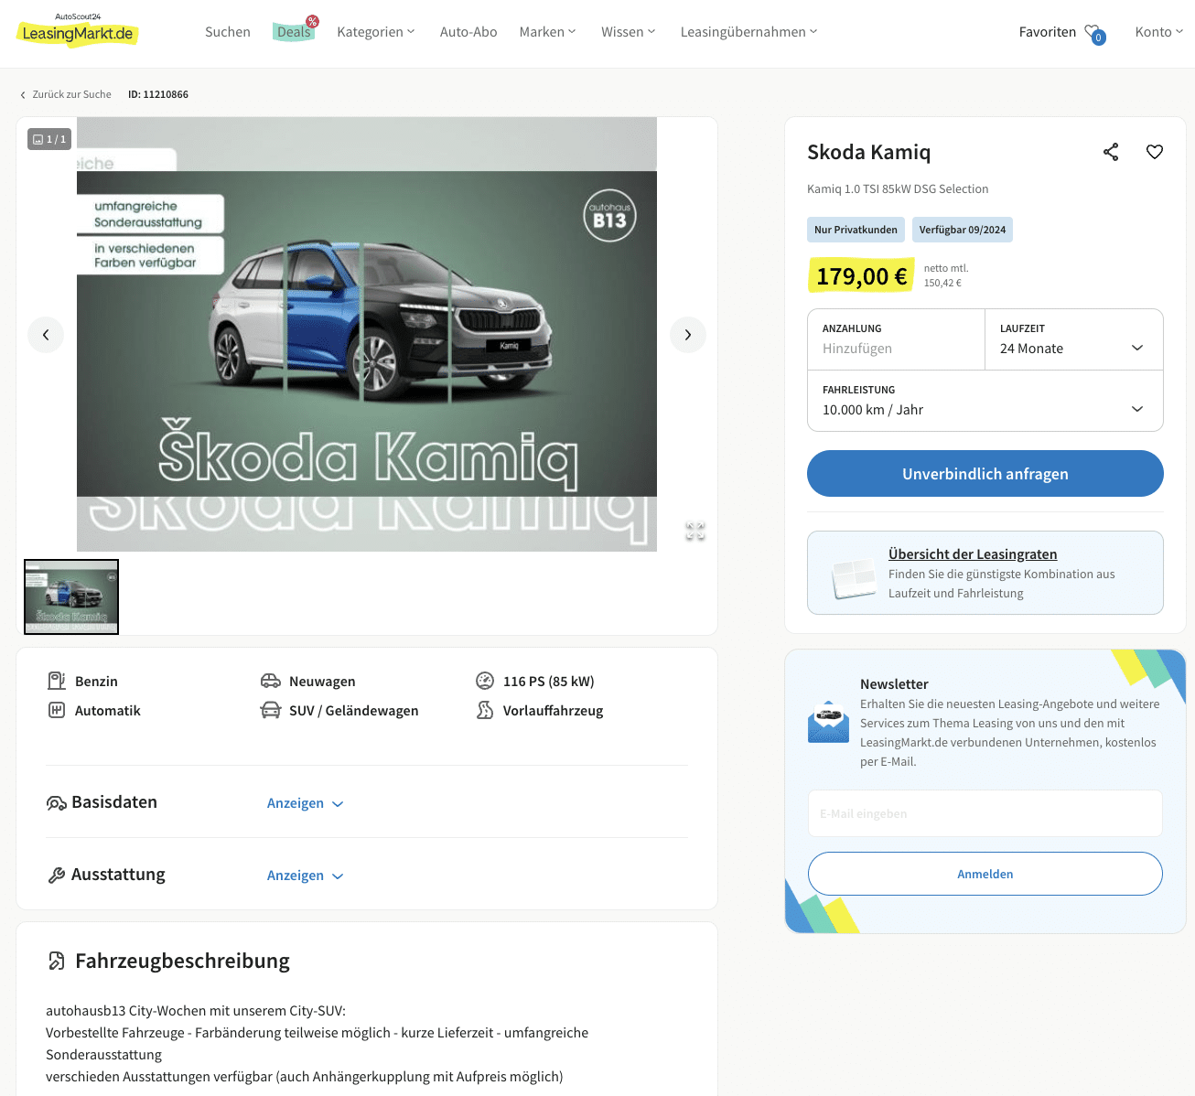Click the Vorlauffahrzeug icon

(485, 710)
